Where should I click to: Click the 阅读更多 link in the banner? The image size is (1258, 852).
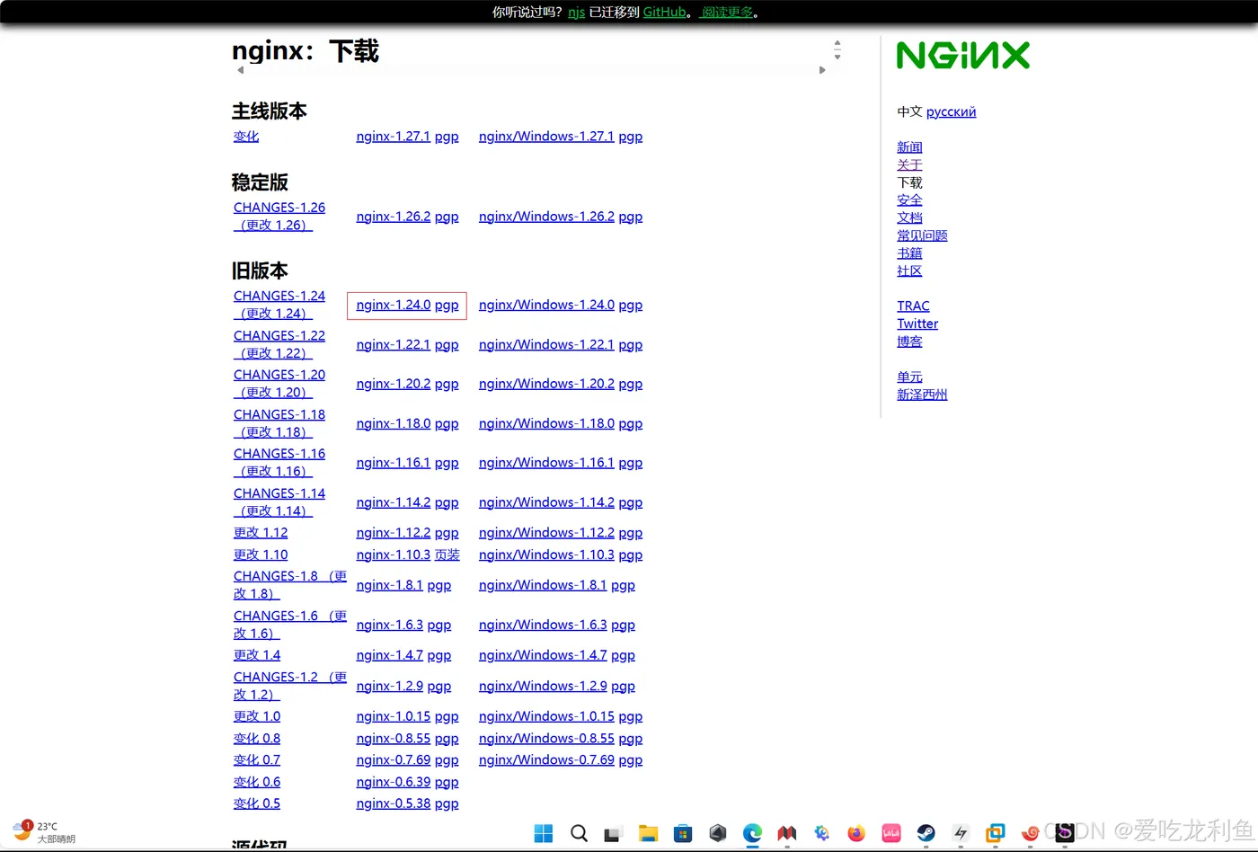(728, 12)
